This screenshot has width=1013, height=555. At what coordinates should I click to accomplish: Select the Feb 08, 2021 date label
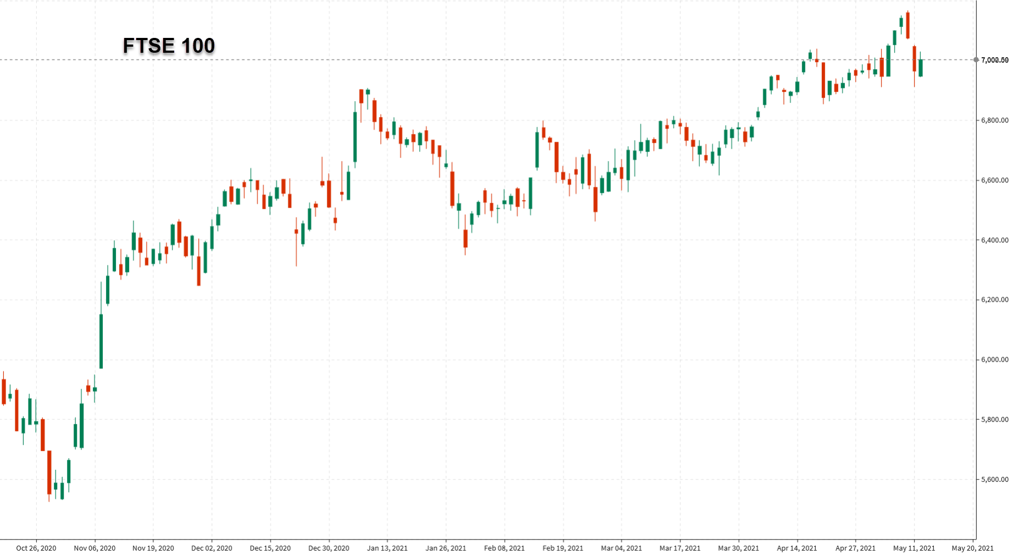pyautogui.click(x=504, y=548)
